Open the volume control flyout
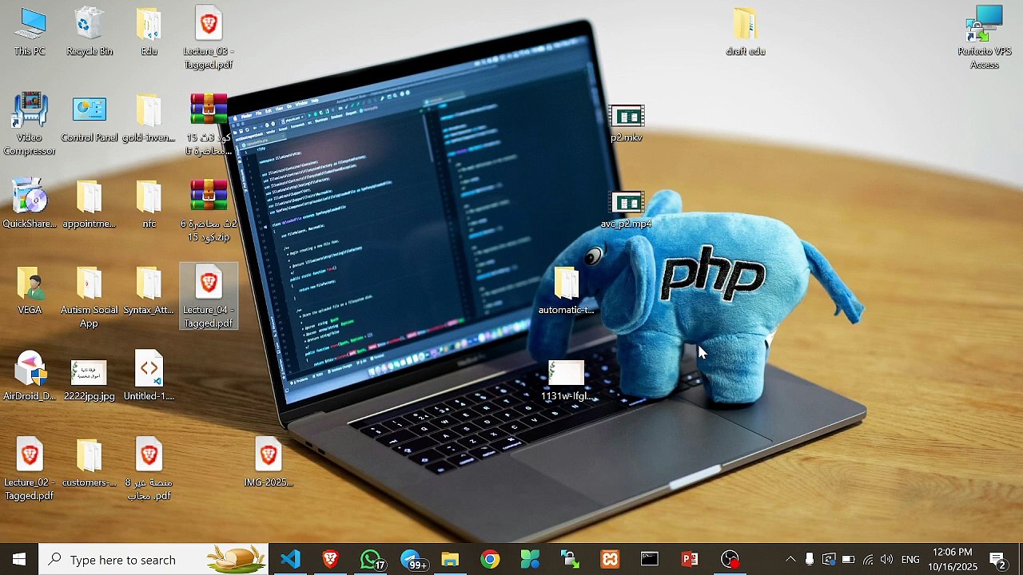The image size is (1023, 575). [x=886, y=559]
